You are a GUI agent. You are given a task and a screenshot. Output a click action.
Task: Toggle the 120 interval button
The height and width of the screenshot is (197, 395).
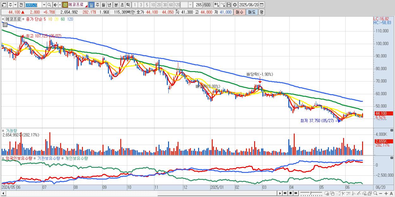tap(177, 5)
